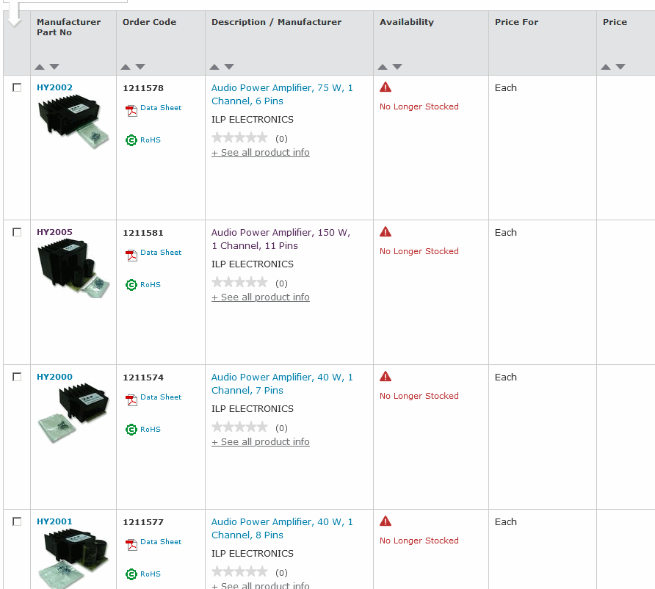655x589 pixels.
Task: Open 150 W 11 Pins amplifier description
Action: click(281, 239)
